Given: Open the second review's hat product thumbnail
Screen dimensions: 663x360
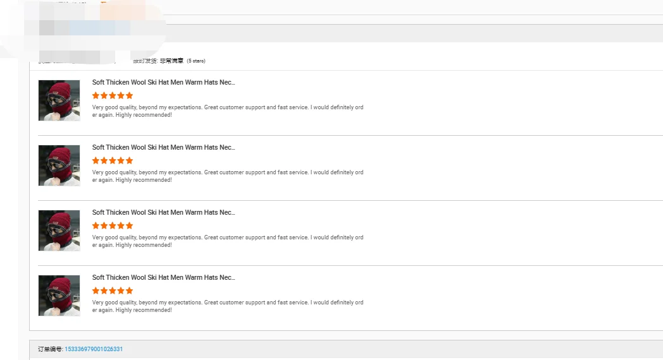Looking at the screenshot, I should pos(59,165).
